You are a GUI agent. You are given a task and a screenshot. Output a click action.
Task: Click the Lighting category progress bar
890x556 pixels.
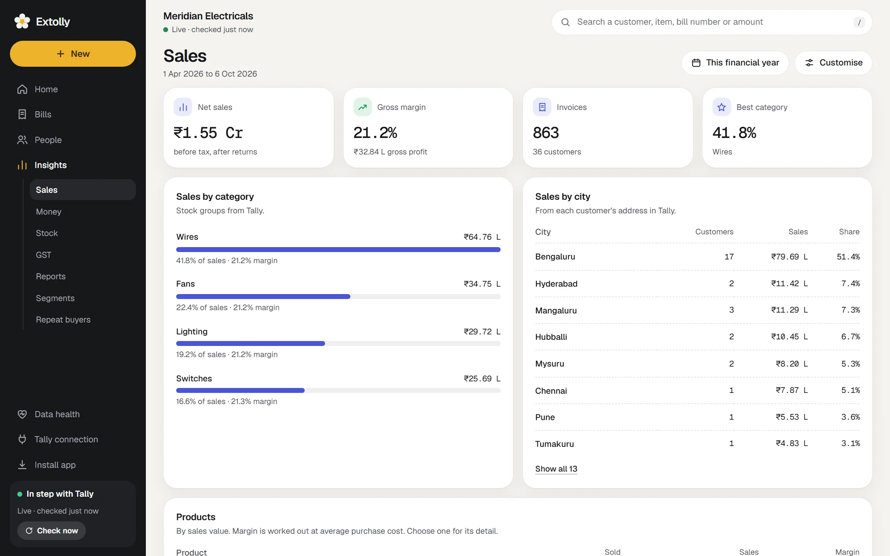tap(338, 343)
